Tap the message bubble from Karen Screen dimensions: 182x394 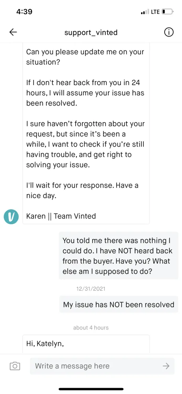(86, 134)
